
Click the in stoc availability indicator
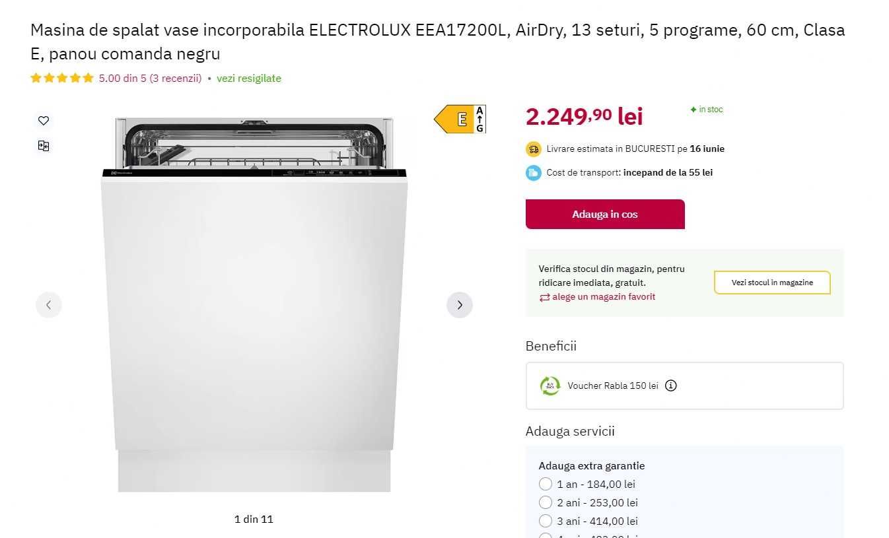[x=707, y=110]
